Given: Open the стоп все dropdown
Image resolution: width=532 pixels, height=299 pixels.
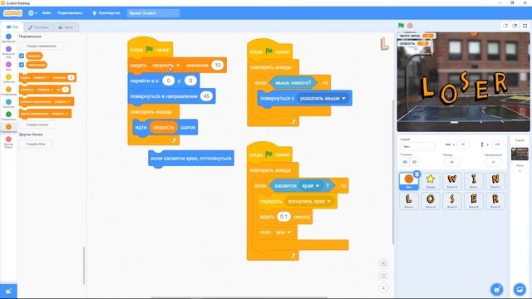Looking at the screenshot, I should click(283, 233).
